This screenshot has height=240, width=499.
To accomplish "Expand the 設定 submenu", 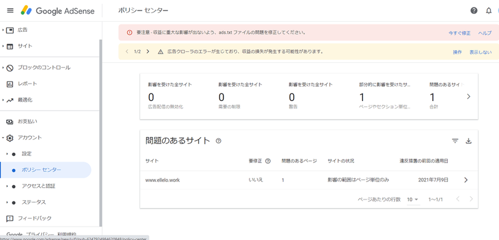I will (7, 154).
